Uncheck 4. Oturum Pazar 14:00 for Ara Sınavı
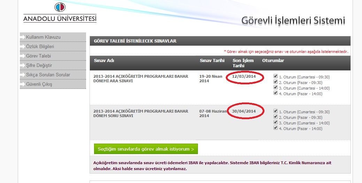 [x=276, y=93]
